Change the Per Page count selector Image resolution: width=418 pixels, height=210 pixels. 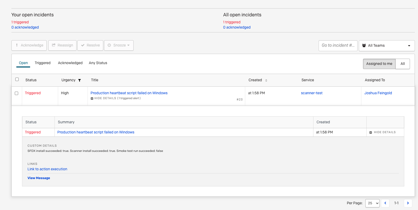pyautogui.click(x=372, y=203)
